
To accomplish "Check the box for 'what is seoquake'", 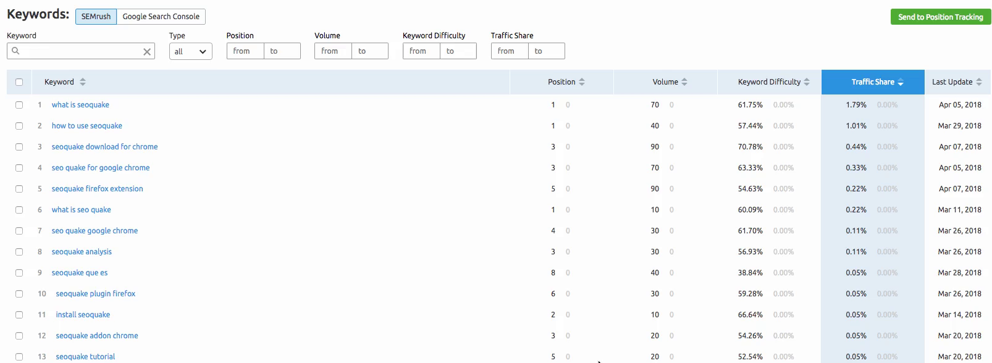I will click(19, 105).
